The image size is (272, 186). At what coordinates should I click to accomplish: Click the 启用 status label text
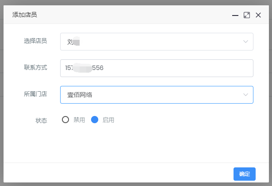[x=108, y=120]
